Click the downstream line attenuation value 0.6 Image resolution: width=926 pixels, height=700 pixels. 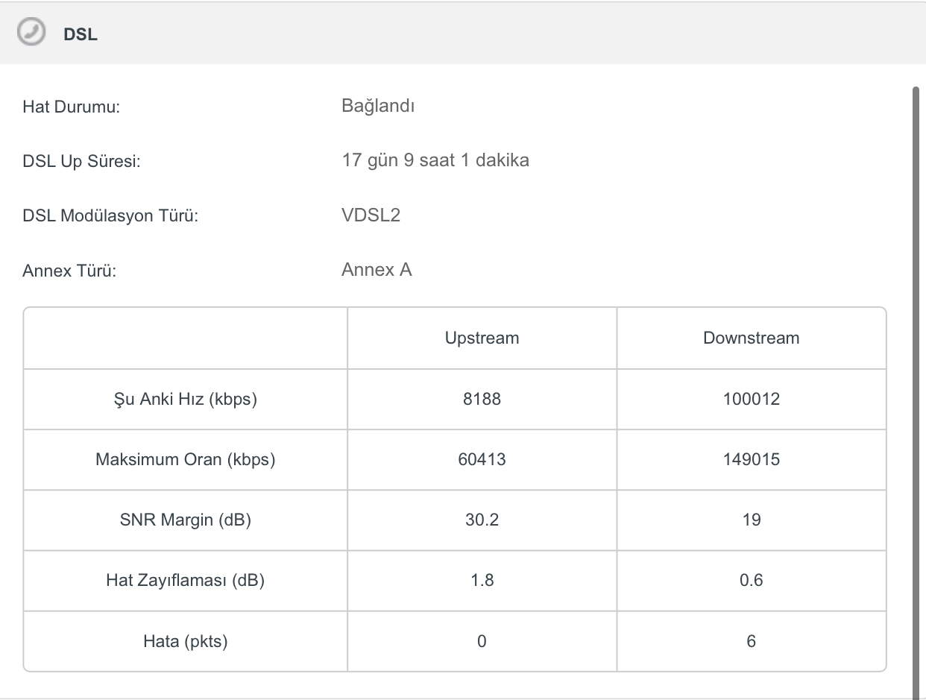pos(751,580)
